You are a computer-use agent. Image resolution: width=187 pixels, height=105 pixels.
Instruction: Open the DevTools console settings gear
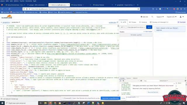[x=185, y=81]
